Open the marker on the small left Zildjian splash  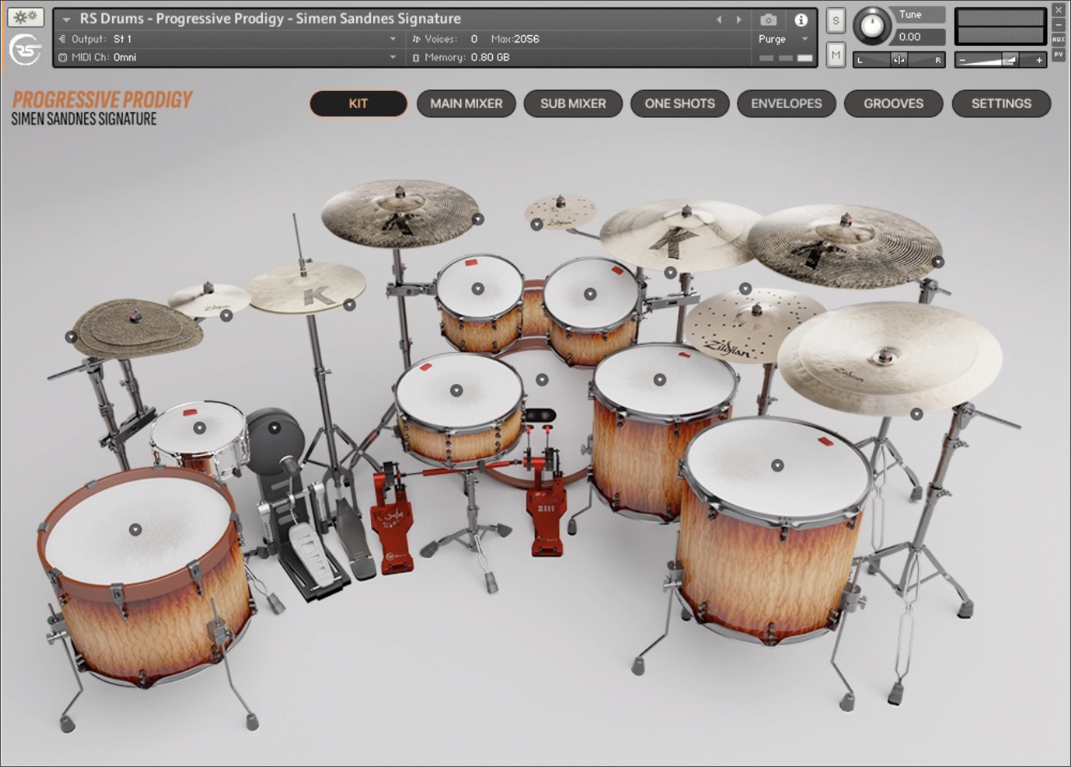pos(226,315)
